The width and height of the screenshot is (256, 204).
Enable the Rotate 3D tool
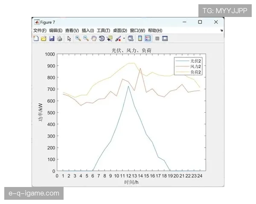(x=102, y=38)
